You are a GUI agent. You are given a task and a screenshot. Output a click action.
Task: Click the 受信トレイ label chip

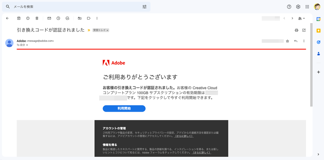pos(99,30)
